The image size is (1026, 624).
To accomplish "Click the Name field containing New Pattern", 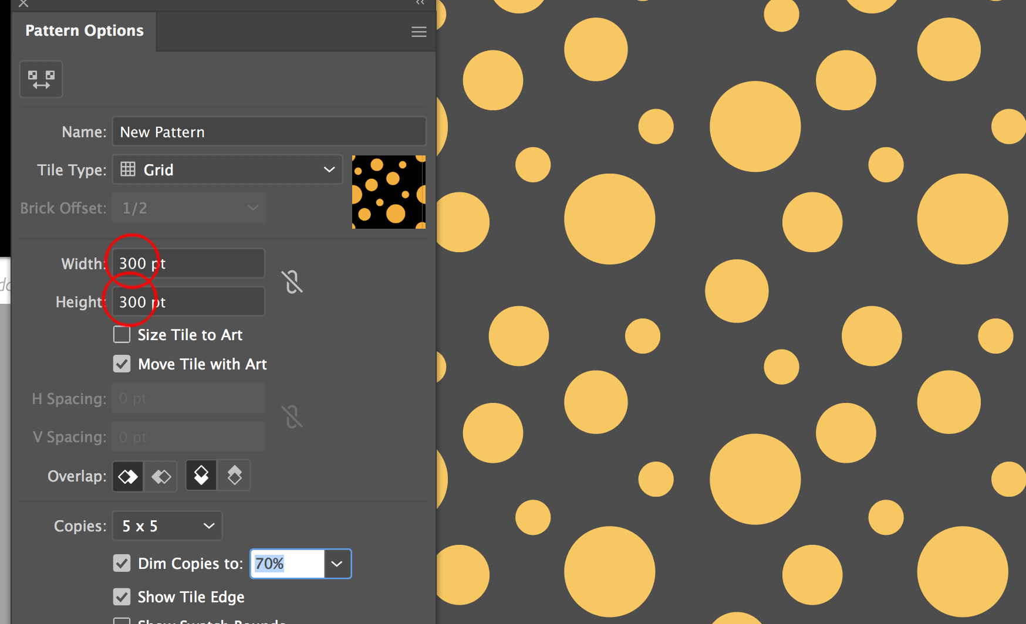I will (269, 131).
